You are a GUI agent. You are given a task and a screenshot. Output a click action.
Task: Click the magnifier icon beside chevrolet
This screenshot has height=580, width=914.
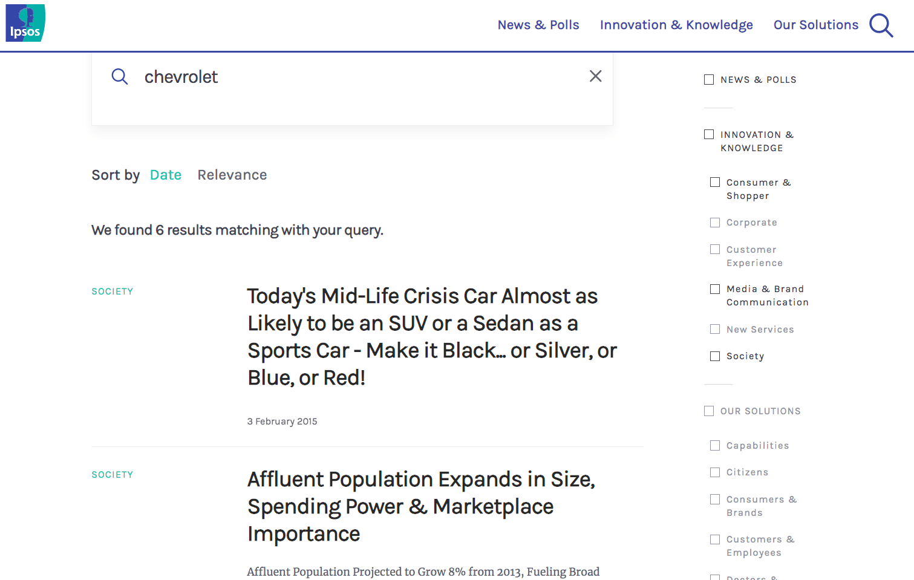[x=120, y=77]
